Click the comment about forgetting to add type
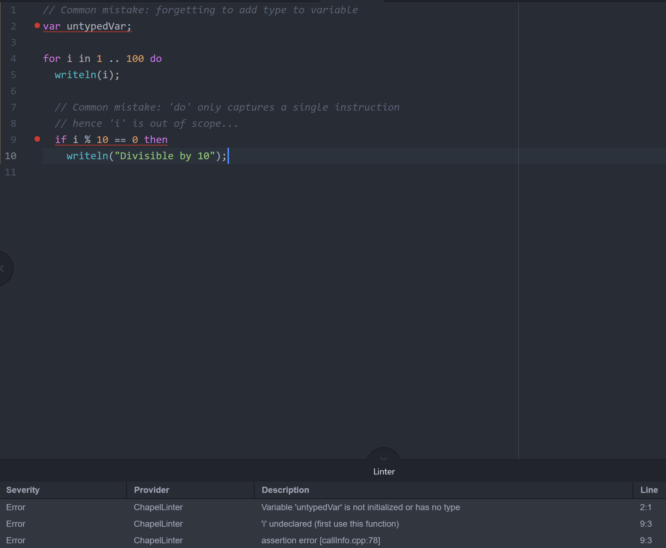 pos(200,10)
